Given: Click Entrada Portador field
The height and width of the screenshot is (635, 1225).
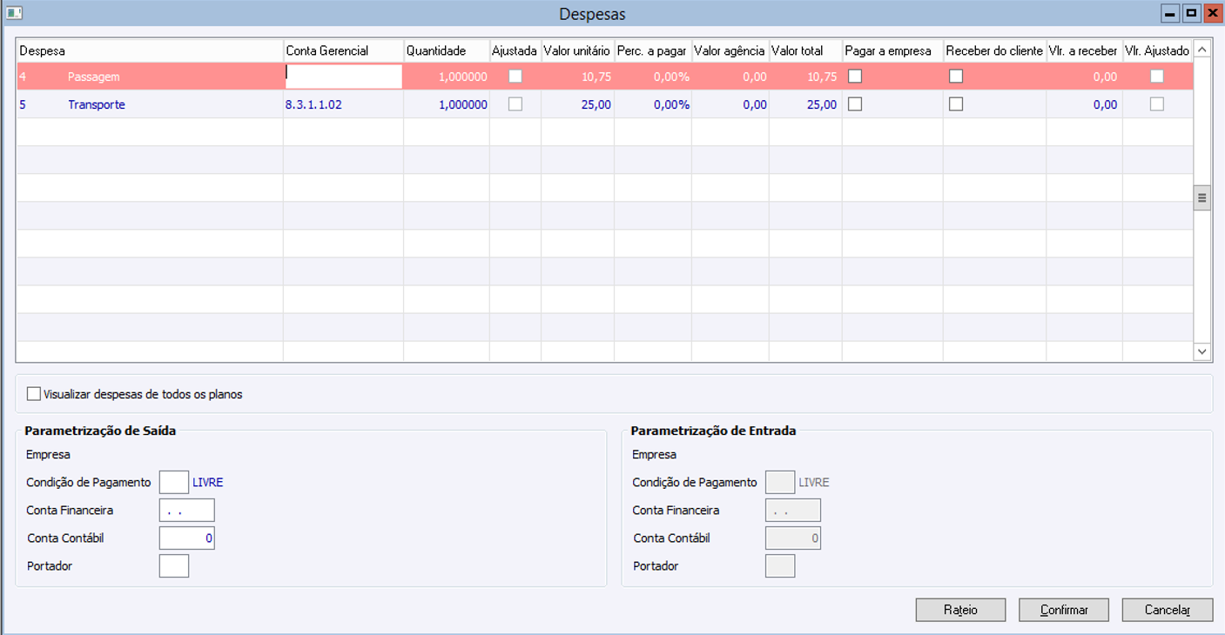Looking at the screenshot, I should tap(780, 565).
